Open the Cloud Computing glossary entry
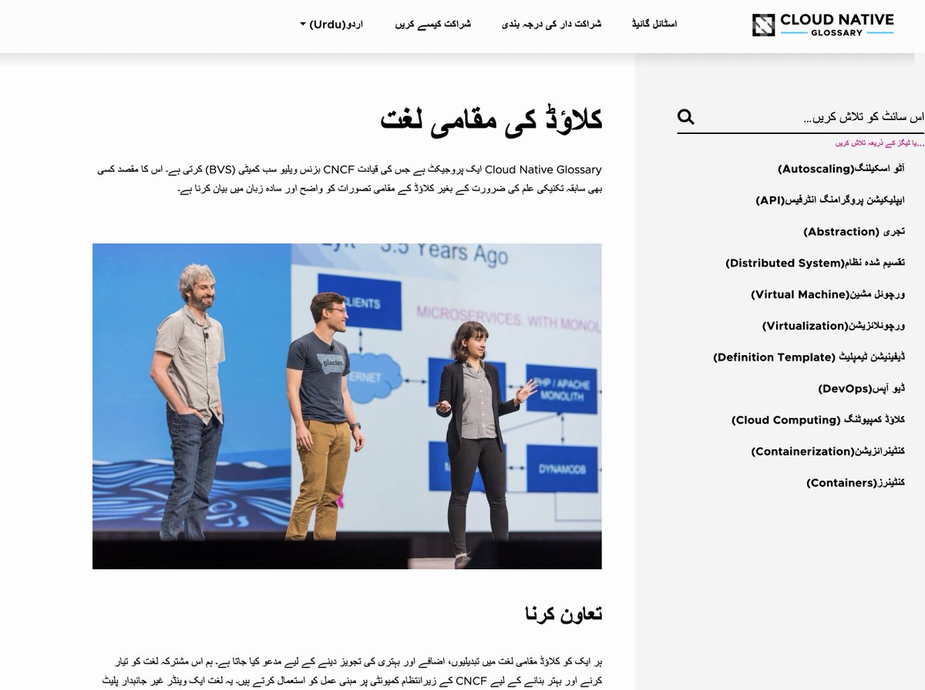The image size is (925, 690). pos(819,420)
